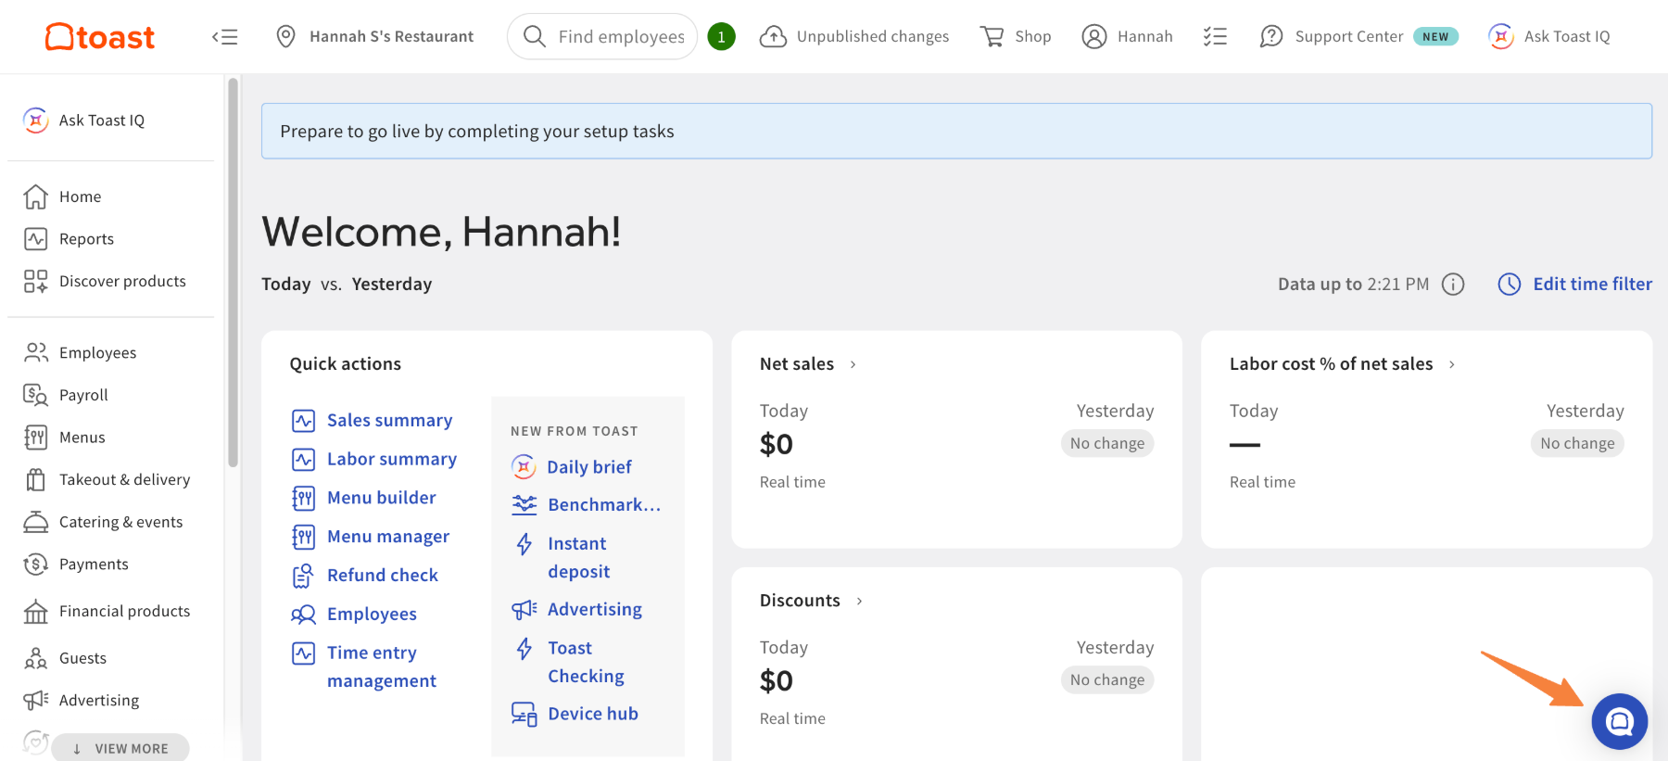The height and width of the screenshot is (761, 1668).
Task: Select Hannah S's Restaurant location picker
Action: (375, 37)
